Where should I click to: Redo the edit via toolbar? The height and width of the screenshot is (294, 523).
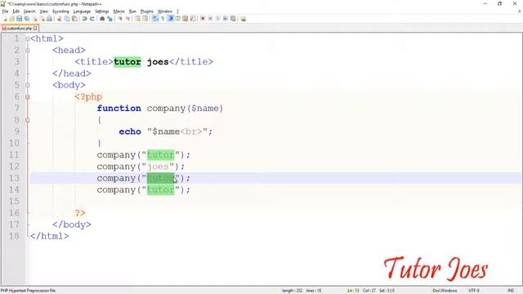pyautogui.click(x=92, y=19)
